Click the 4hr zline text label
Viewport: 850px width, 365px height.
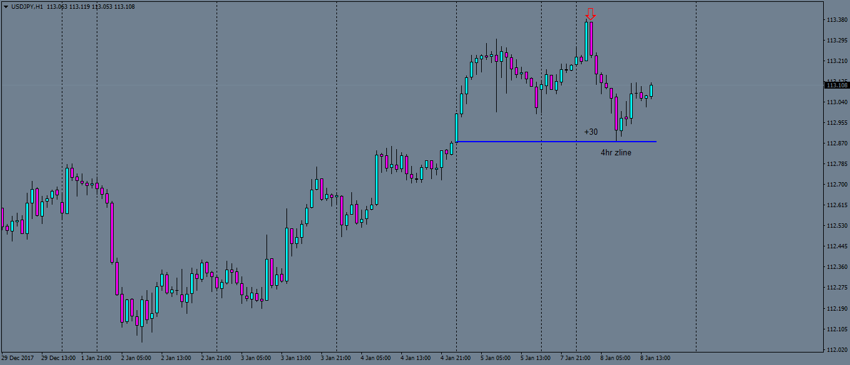click(x=617, y=152)
